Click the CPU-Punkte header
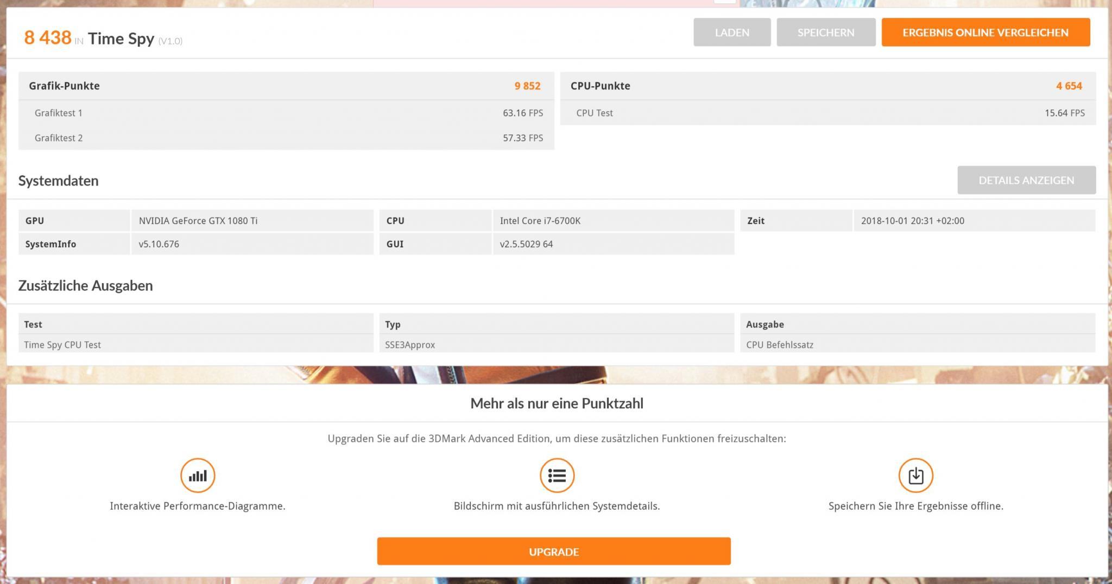Image resolution: width=1112 pixels, height=584 pixels. [x=601, y=86]
